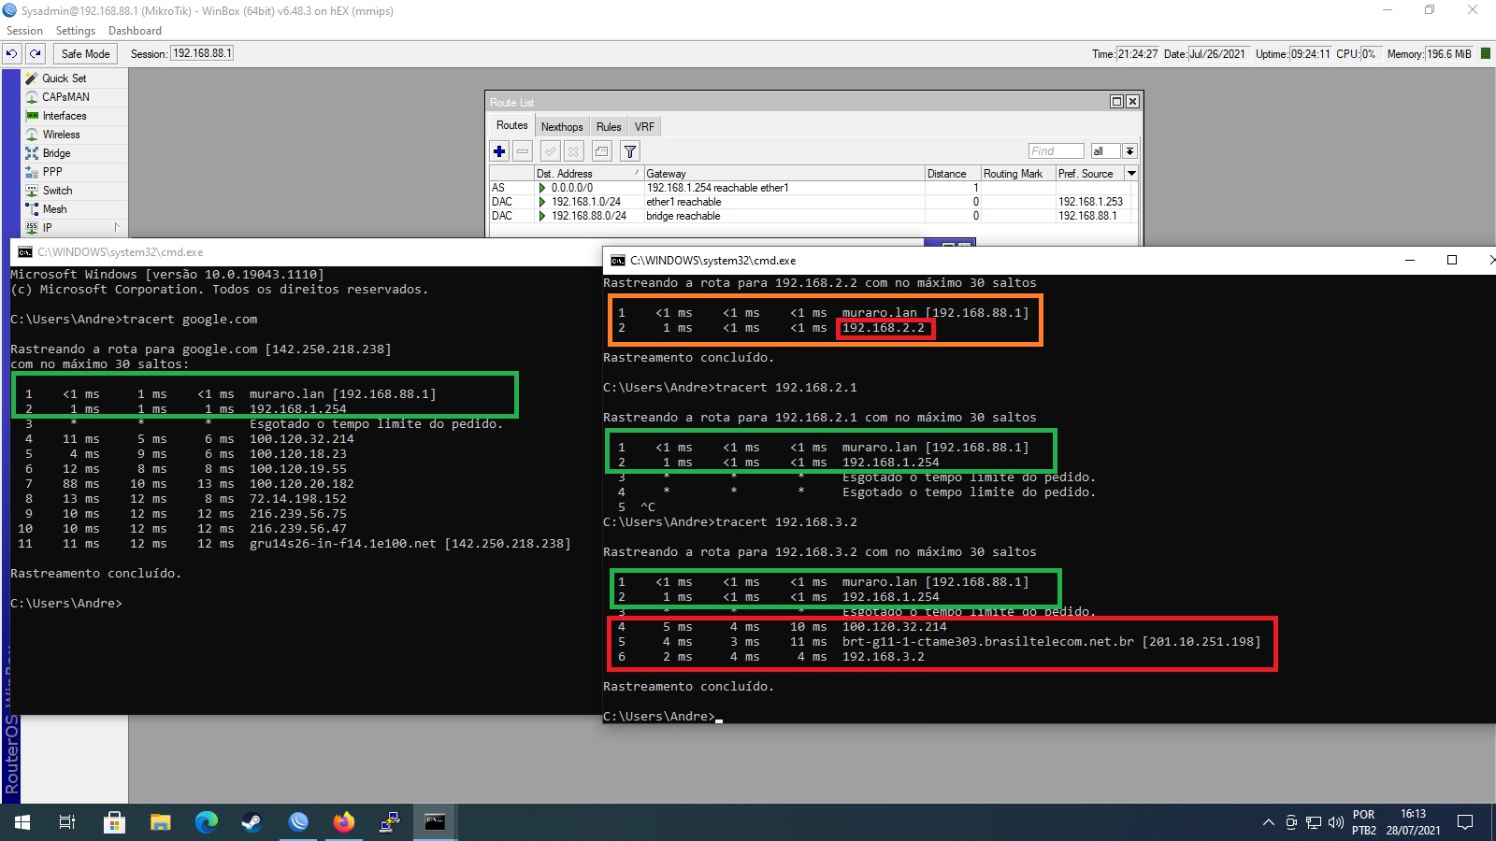Open the Session menu
The image size is (1496, 841).
24,31
